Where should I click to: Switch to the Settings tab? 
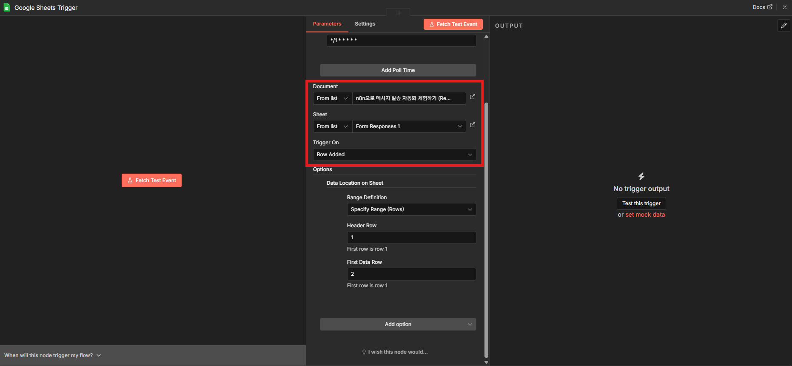[365, 24]
